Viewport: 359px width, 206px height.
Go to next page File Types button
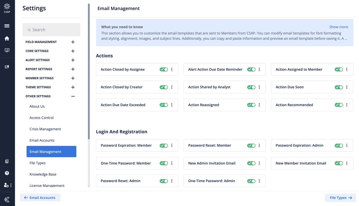click(340, 198)
